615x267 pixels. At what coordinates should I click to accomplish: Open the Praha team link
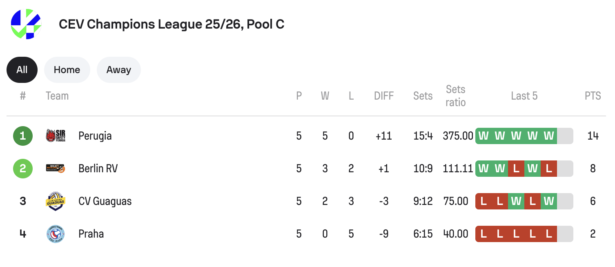[x=91, y=234]
